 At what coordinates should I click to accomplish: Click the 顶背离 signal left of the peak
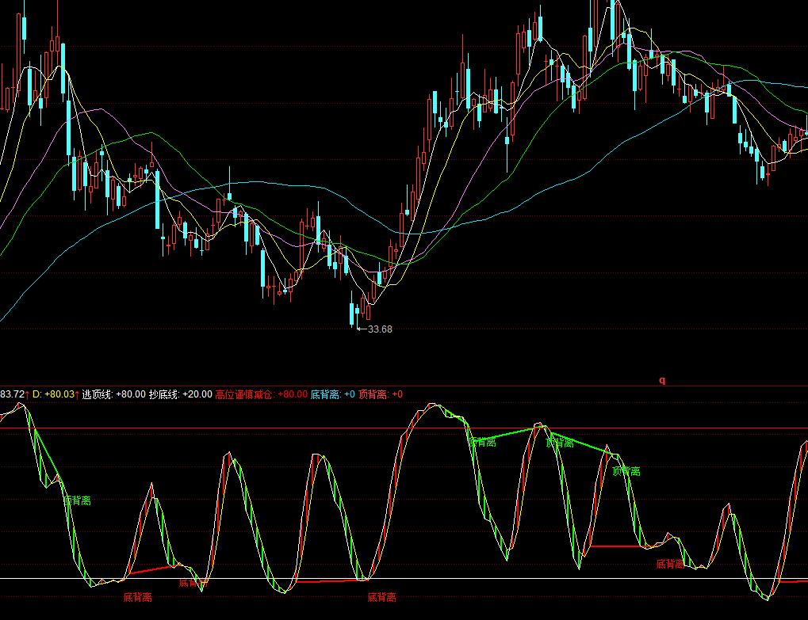pos(482,443)
